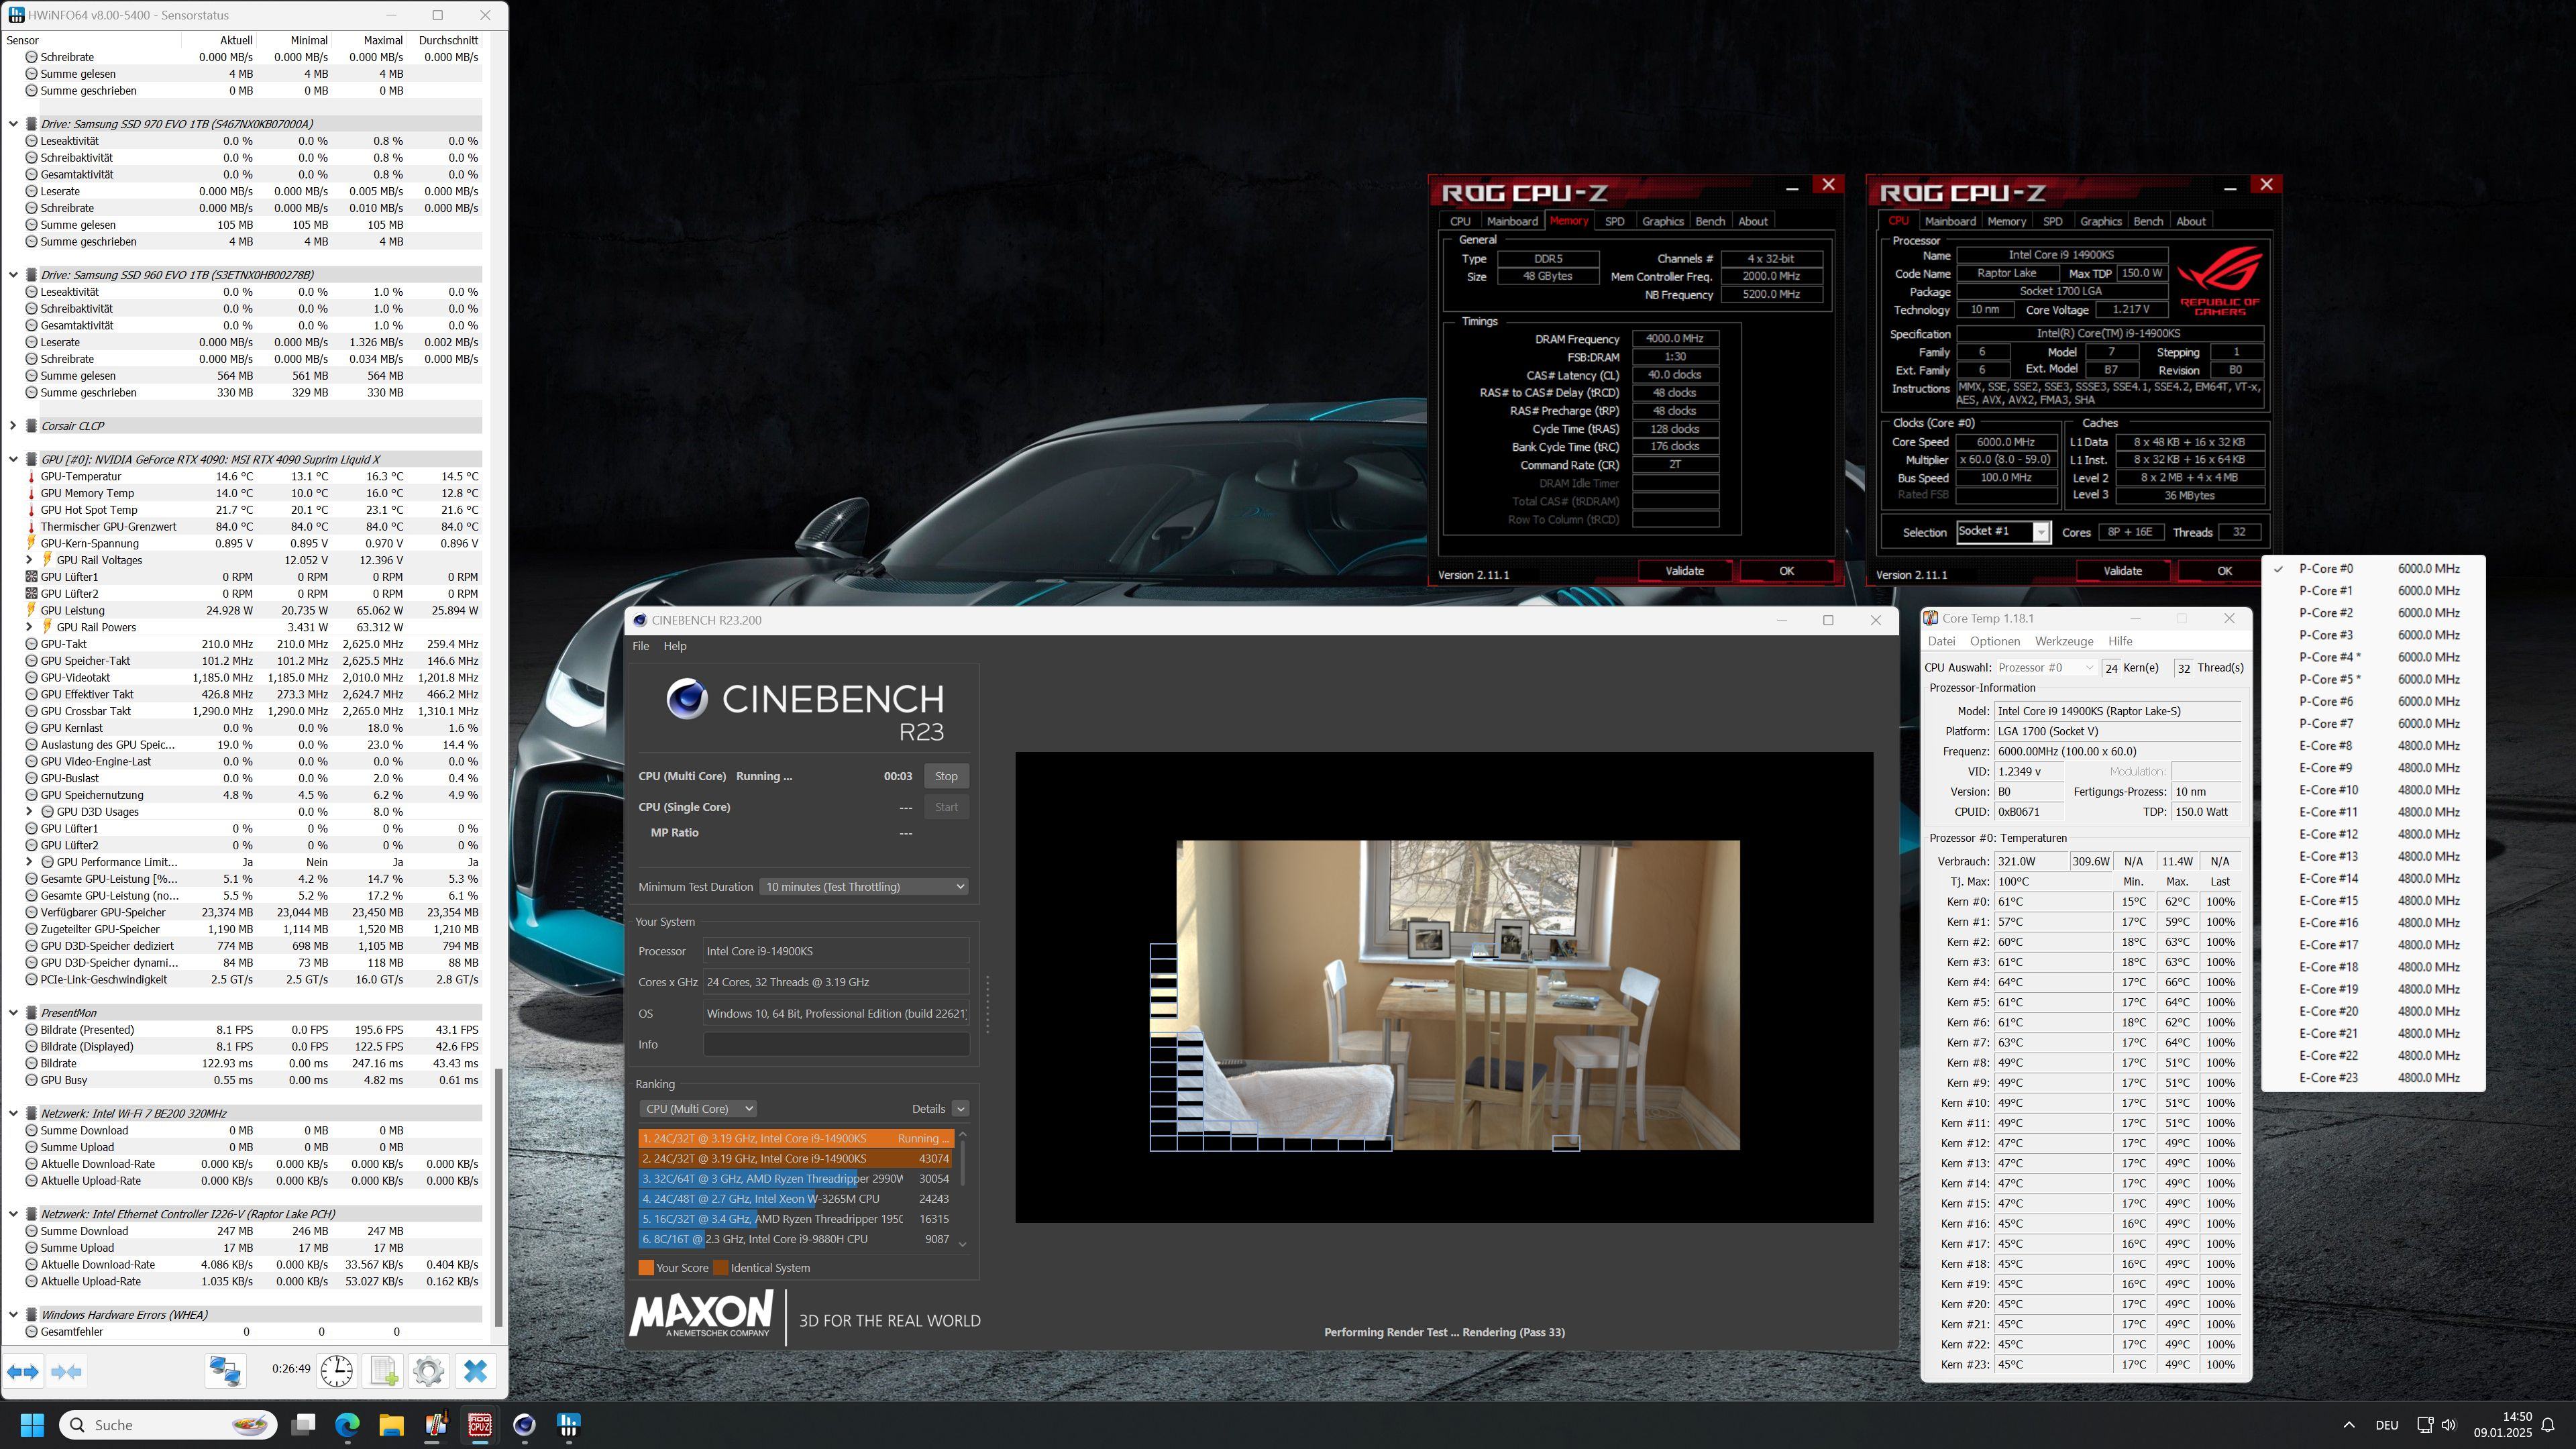The width and height of the screenshot is (2576, 1449).
Task: Expand GPU D3D Usages entry
Action: tap(29, 812)
